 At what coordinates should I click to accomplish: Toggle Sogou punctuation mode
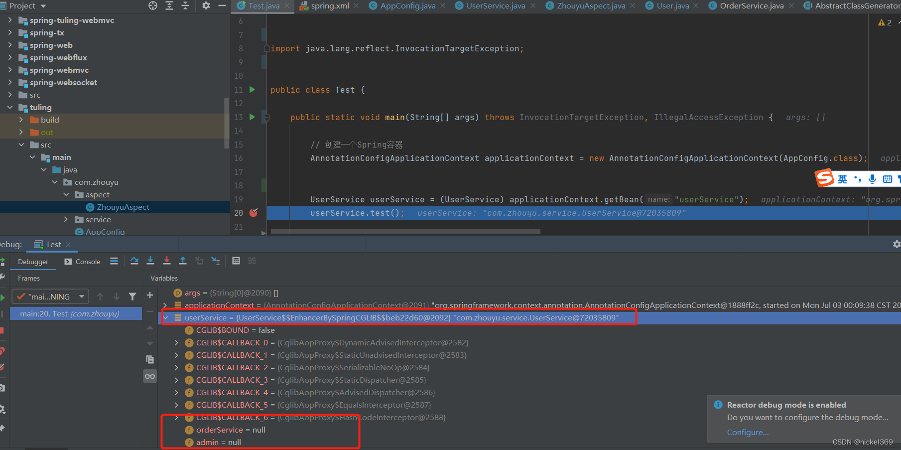pyautogui.click(x=857, y=179)
